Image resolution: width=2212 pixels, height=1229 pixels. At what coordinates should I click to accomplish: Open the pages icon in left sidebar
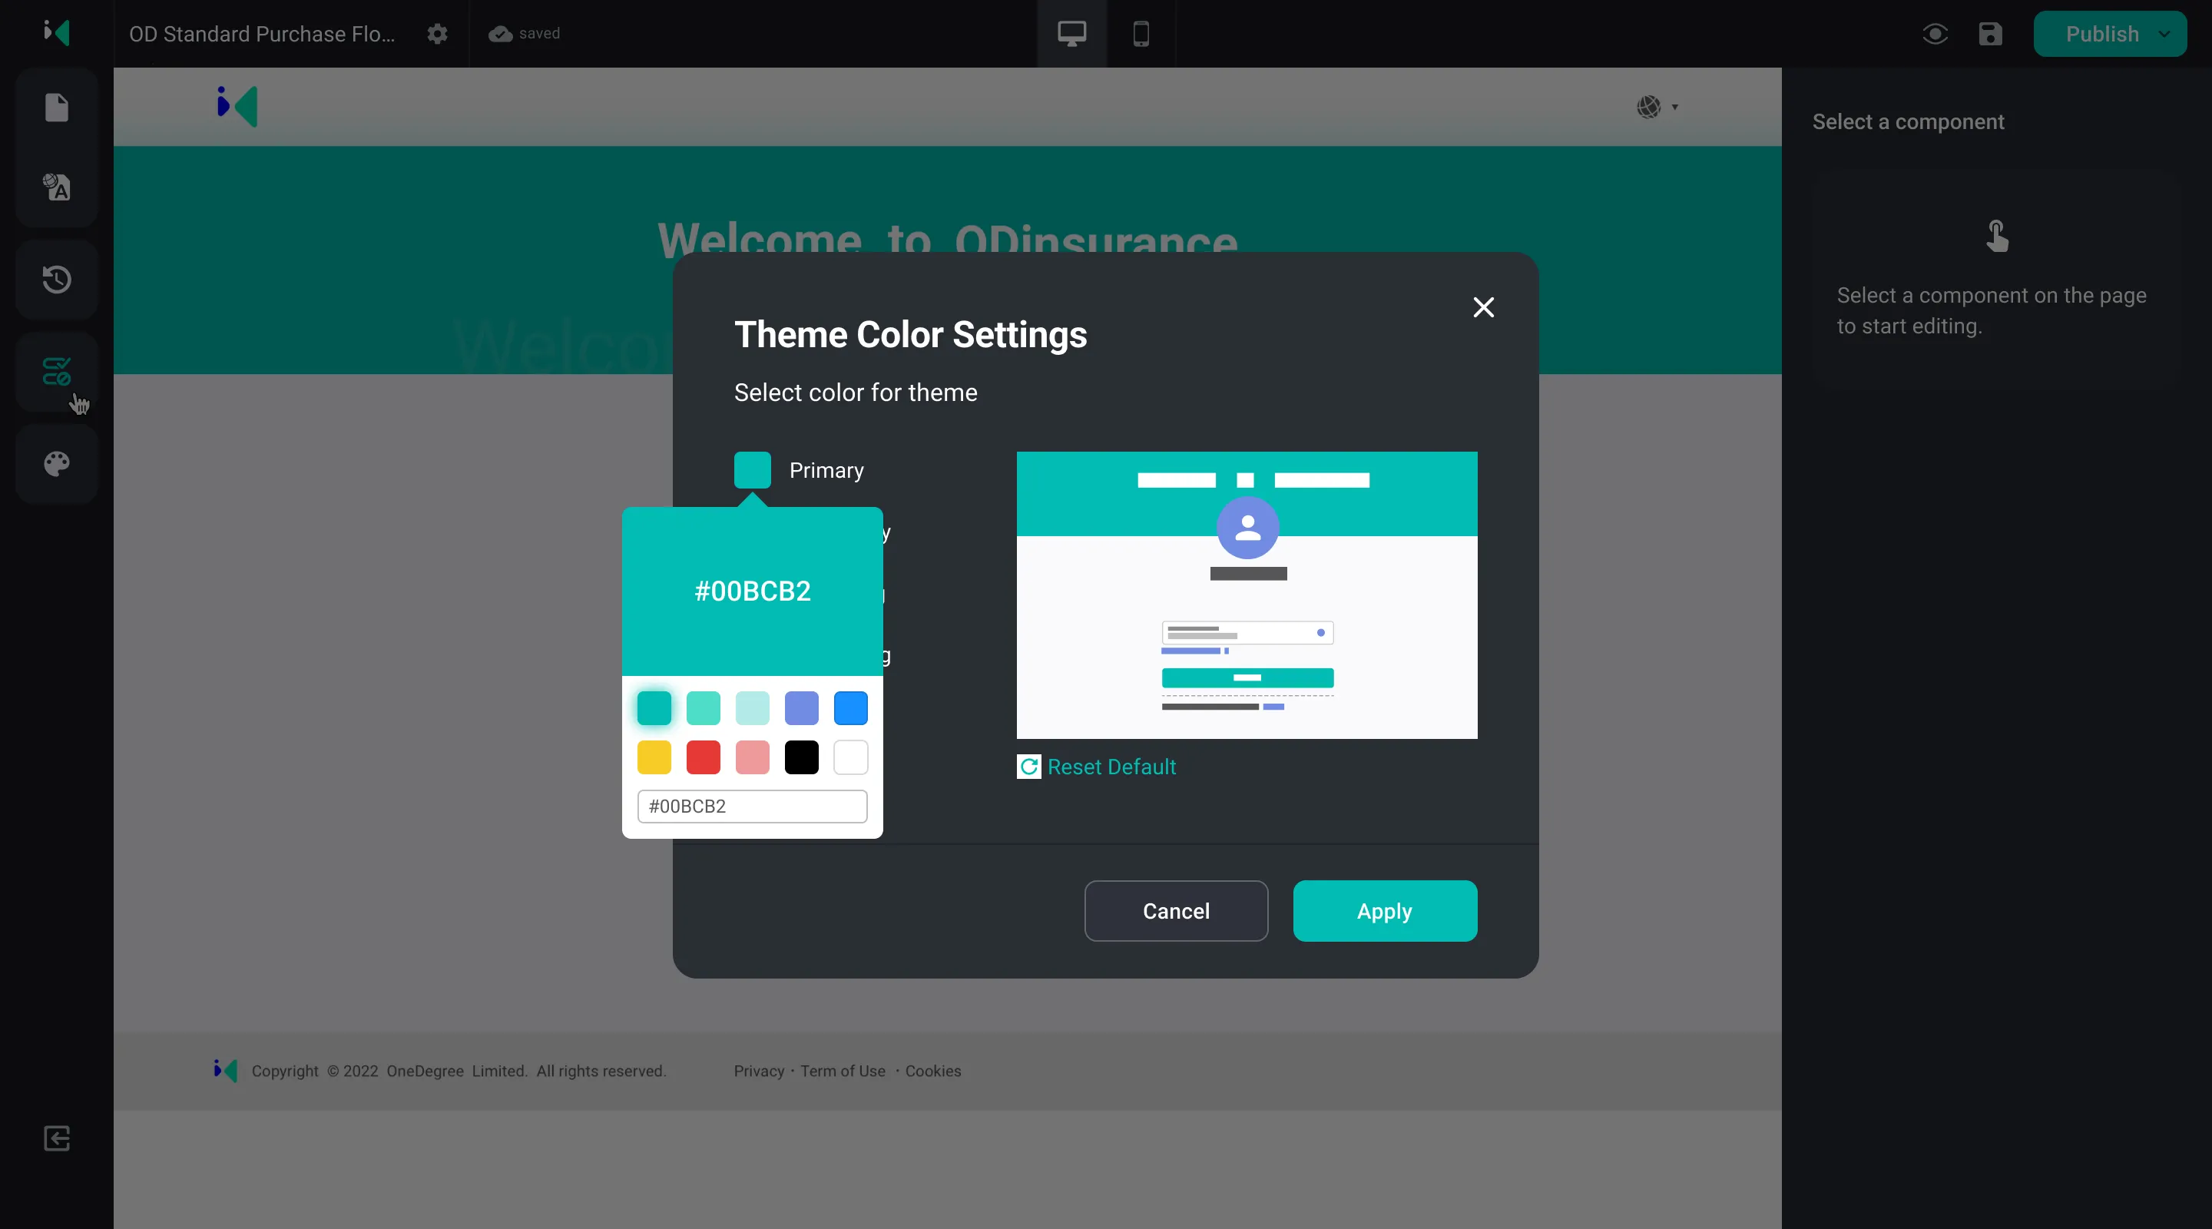point(57,108)
